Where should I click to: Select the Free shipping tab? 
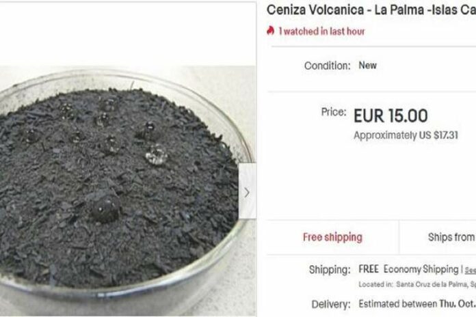pyautogui.click(x=332, y=237)
